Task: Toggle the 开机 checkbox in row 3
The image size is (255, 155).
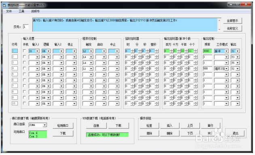Action: click(x=24, y=63)
